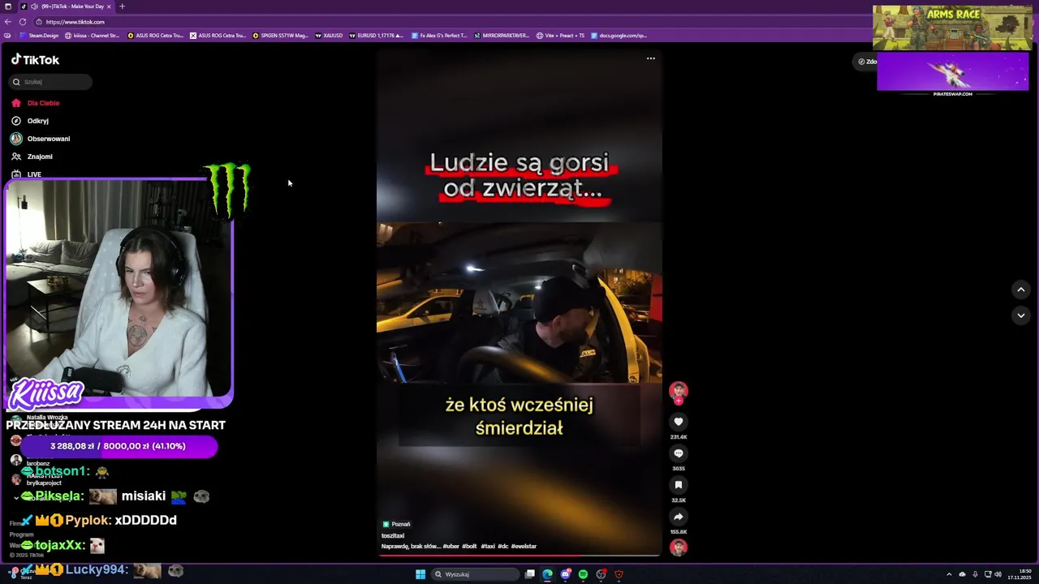Open #bolt hashtag

tap(469, 547)
